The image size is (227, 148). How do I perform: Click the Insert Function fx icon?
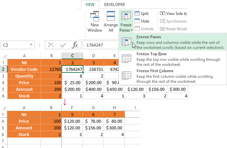75,45
